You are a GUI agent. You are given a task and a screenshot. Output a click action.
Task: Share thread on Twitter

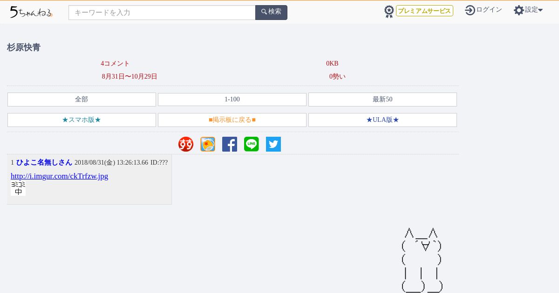(x=273, y=144)
